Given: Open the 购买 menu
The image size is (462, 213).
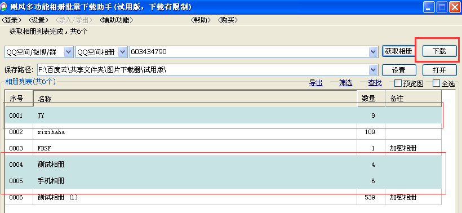Looking at the screenshot, I should [x=228, y=20].
